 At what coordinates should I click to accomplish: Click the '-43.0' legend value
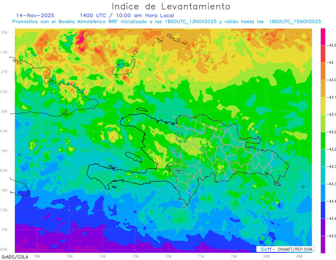click(331, 80)
